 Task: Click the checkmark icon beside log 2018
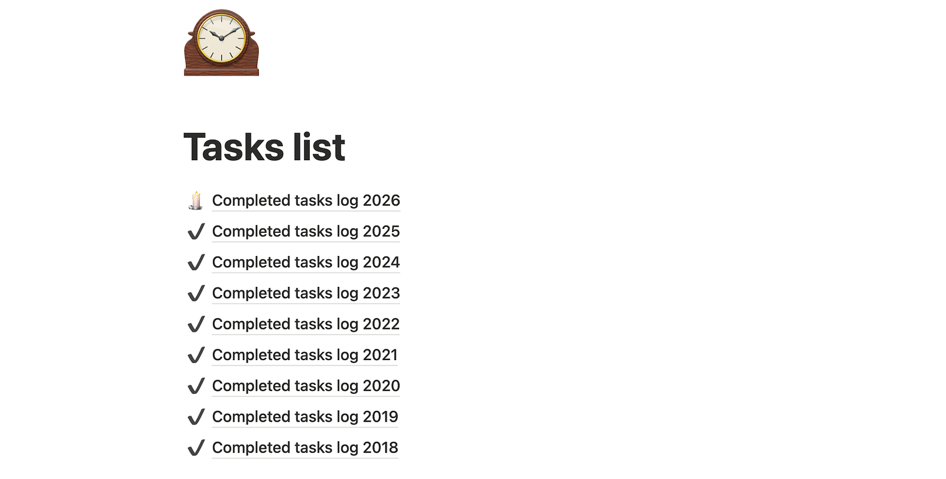point(196,448)
